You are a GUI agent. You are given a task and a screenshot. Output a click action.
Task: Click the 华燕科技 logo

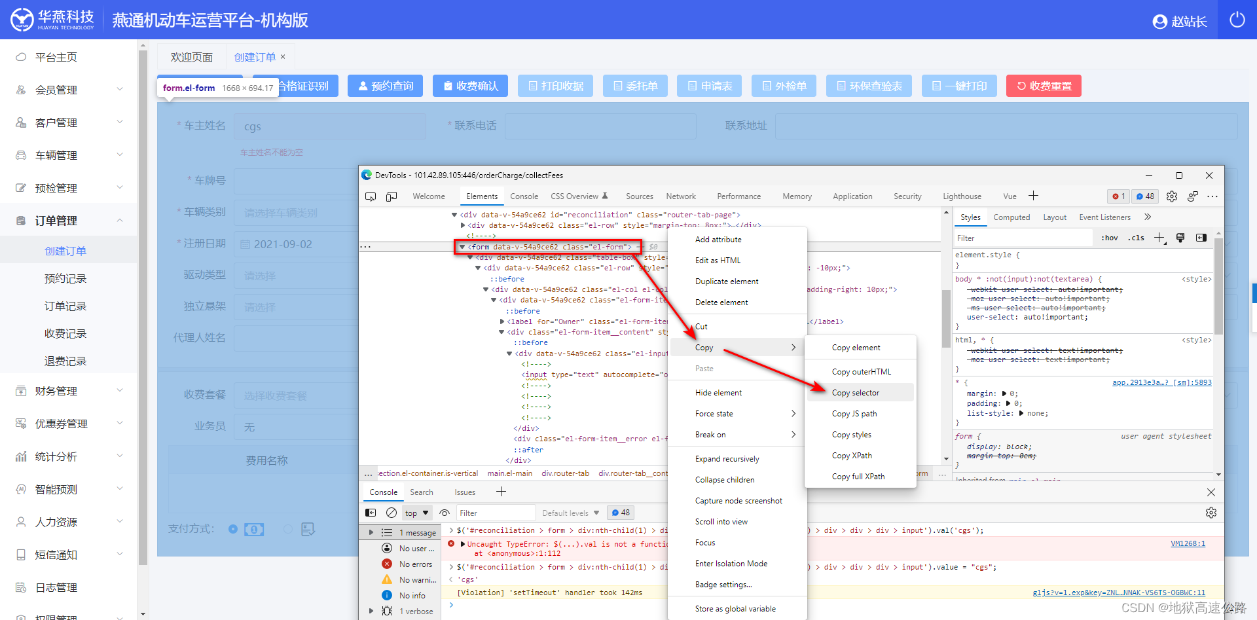(53, 20)
